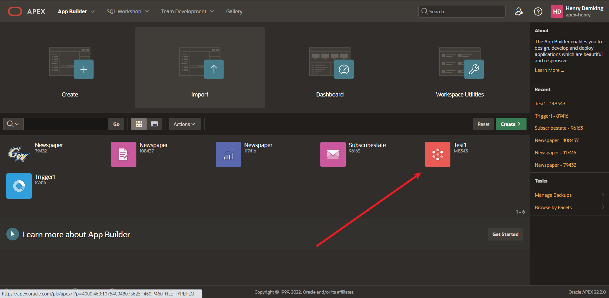Click the Go search button
The height and width of the screenshot is (298, 609).
click(x=116, y=124)
